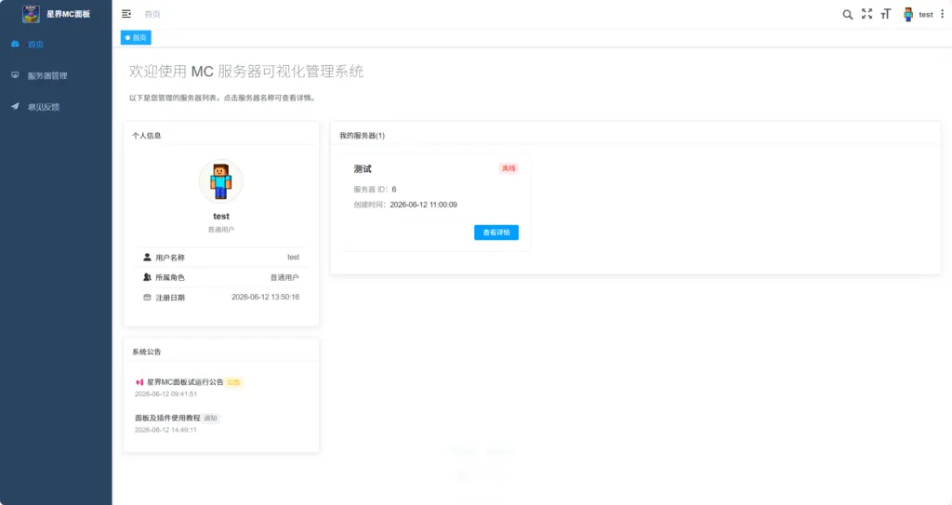This screenshot has width=952, height=505.
Task: Open the font size icon
Action: [886, 14]
